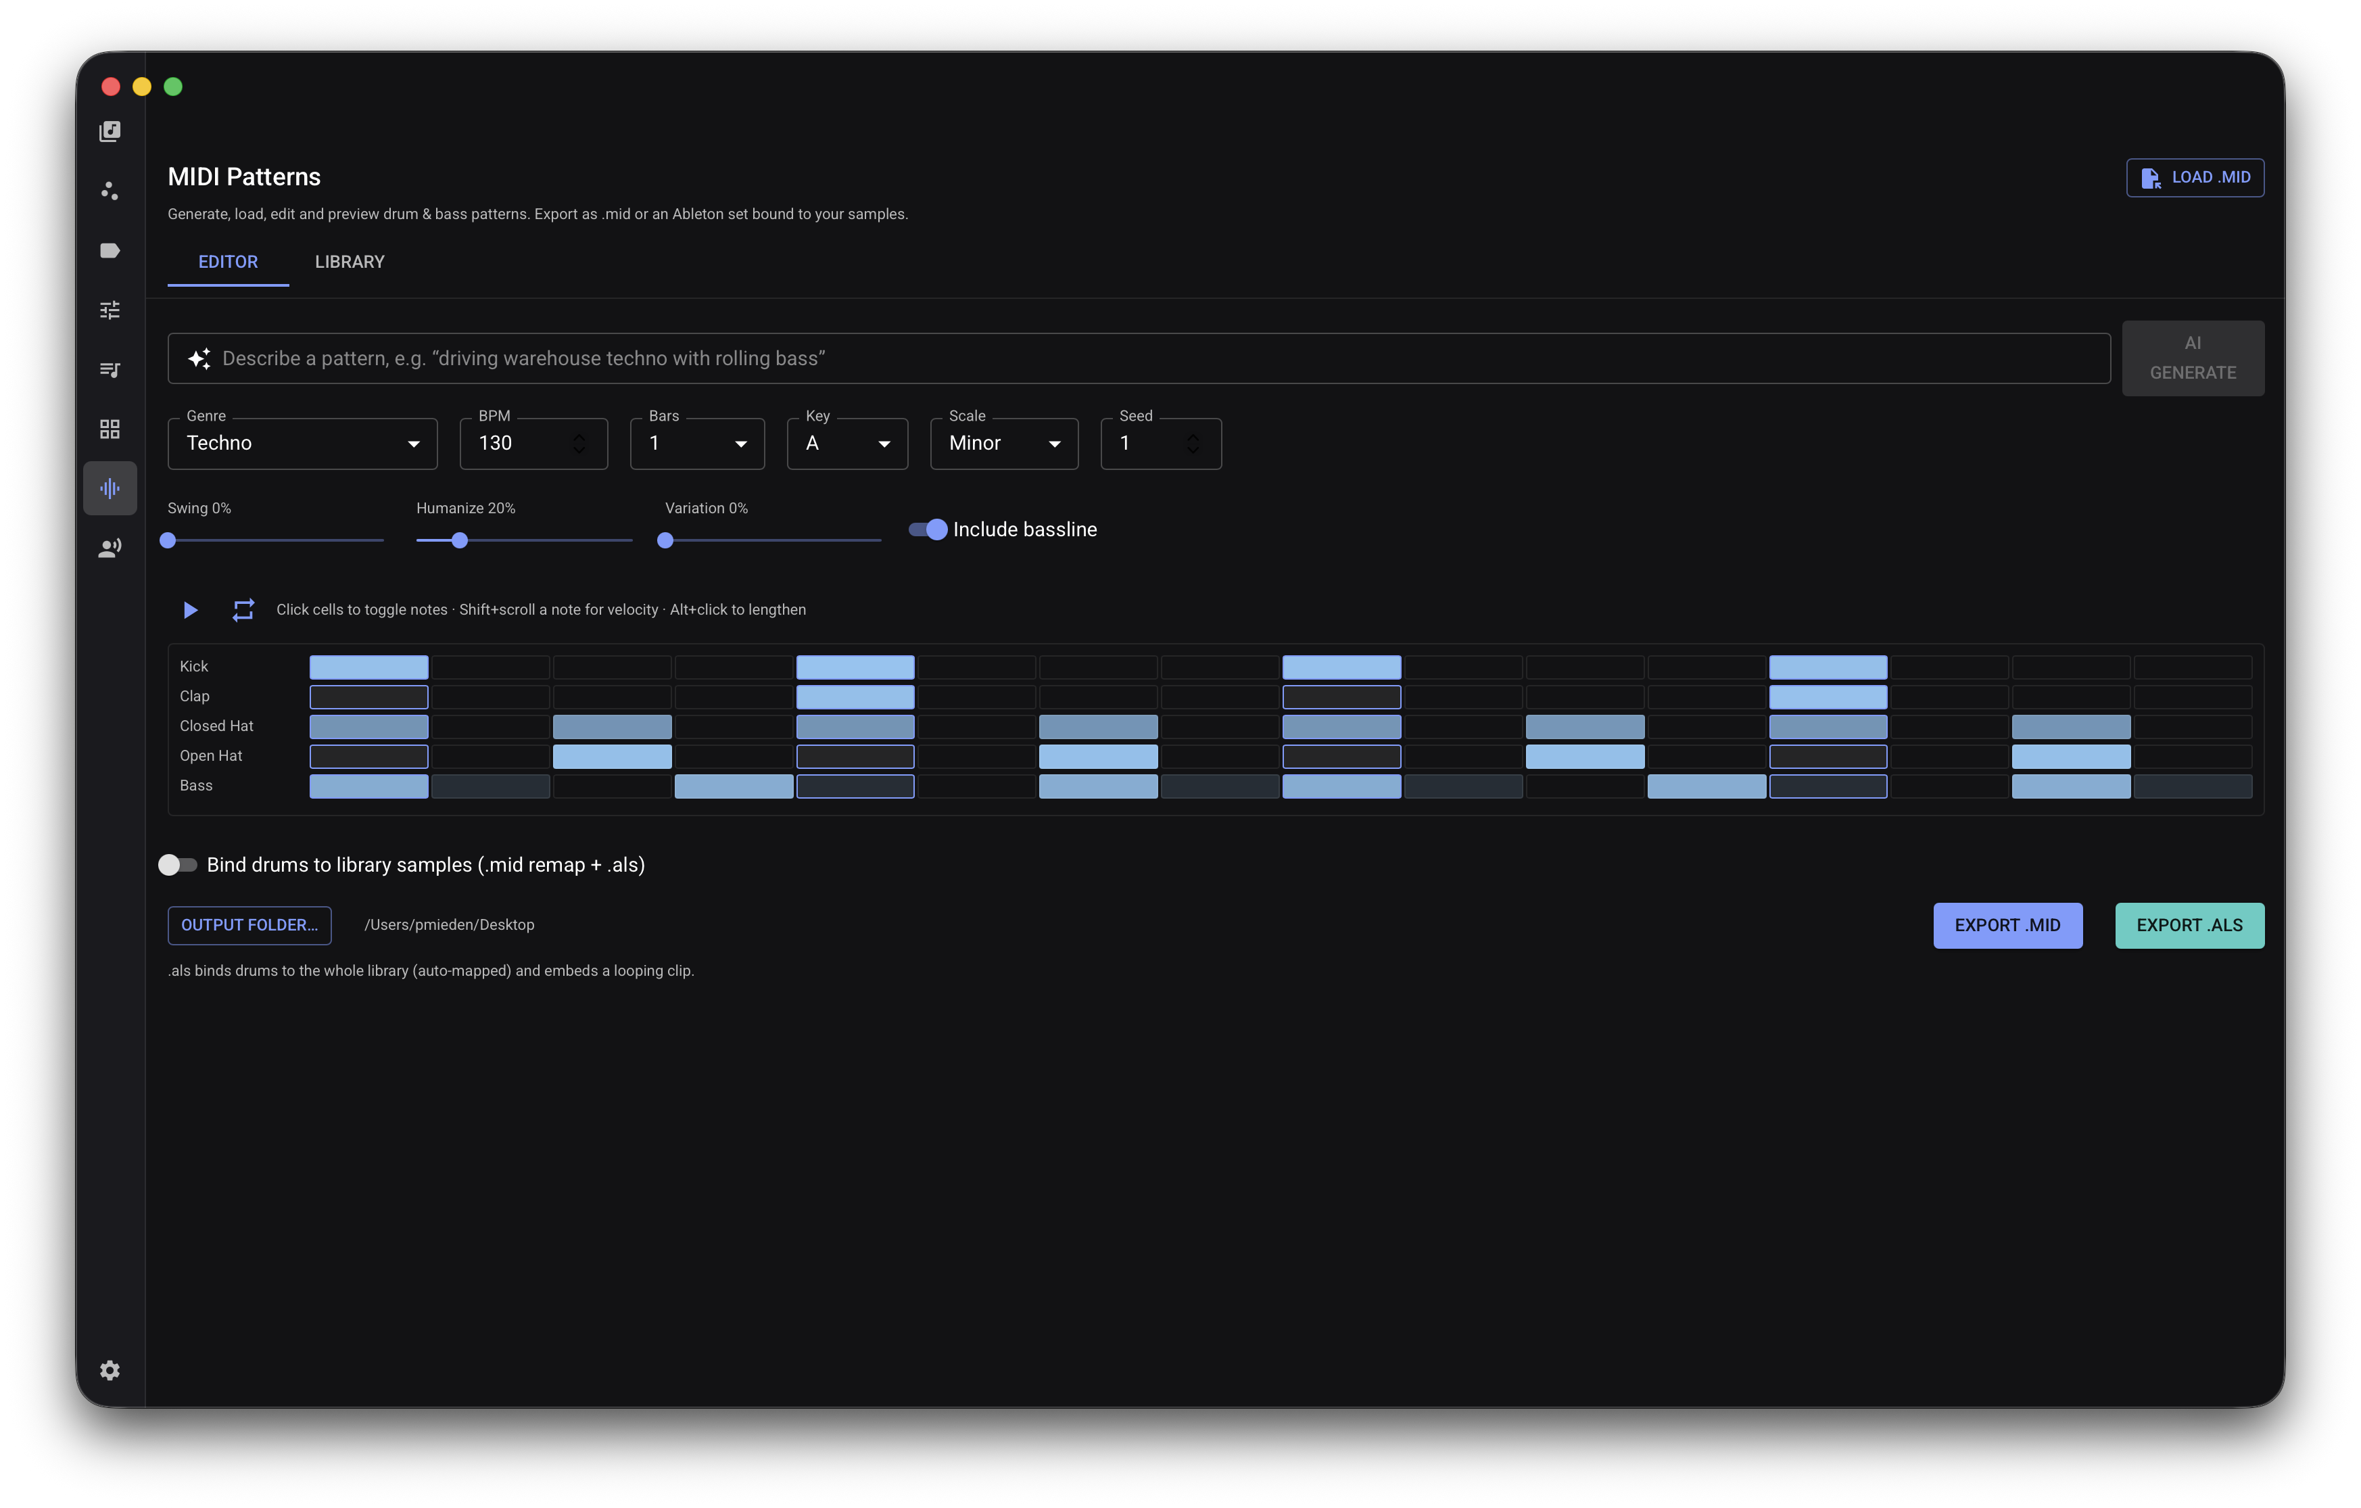The height and width of the screenshot is (1508, 2361).
Task: Open the Bars dropdown
Action: coord(697,444)
